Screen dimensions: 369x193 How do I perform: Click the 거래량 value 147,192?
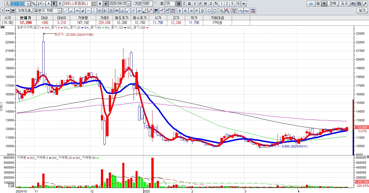[83, 23]
